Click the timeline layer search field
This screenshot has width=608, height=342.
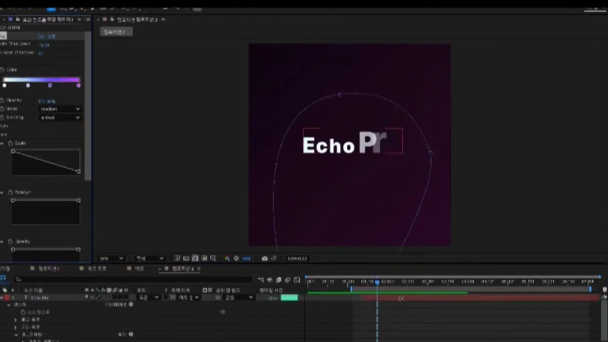(x=133, y=280)
